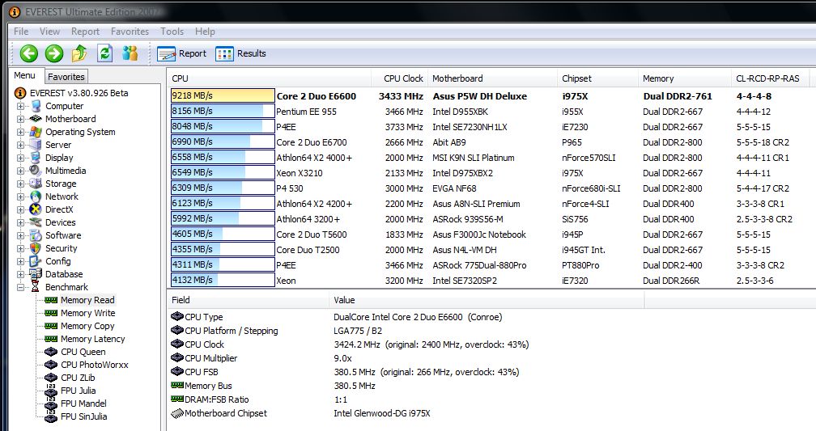Select the Display monitor icon in tree

pos(36,158)
